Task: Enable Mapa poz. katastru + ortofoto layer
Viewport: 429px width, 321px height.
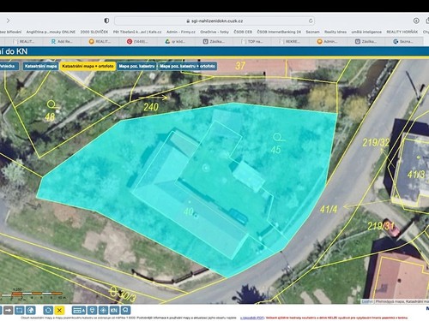Action: pos(187,66)
